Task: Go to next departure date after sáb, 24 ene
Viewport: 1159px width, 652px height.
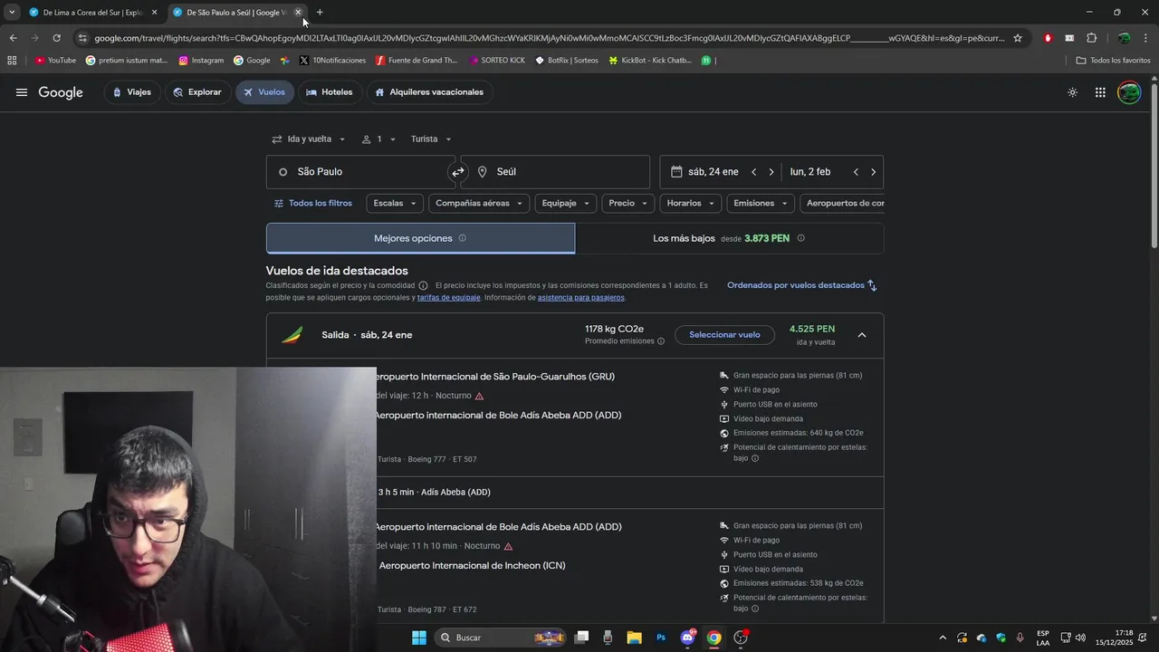Action: (x=771, y=172)
